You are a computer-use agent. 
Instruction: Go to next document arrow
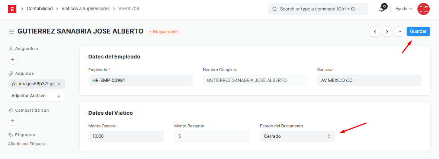click(387, 32)
